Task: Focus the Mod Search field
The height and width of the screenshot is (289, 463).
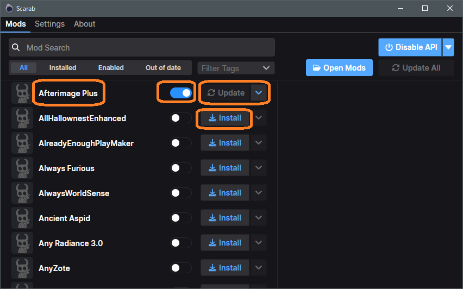Action: point(142,47)
